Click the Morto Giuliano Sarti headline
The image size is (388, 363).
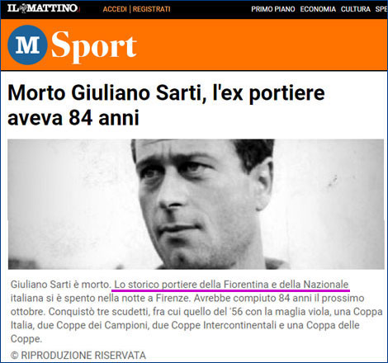166,106
